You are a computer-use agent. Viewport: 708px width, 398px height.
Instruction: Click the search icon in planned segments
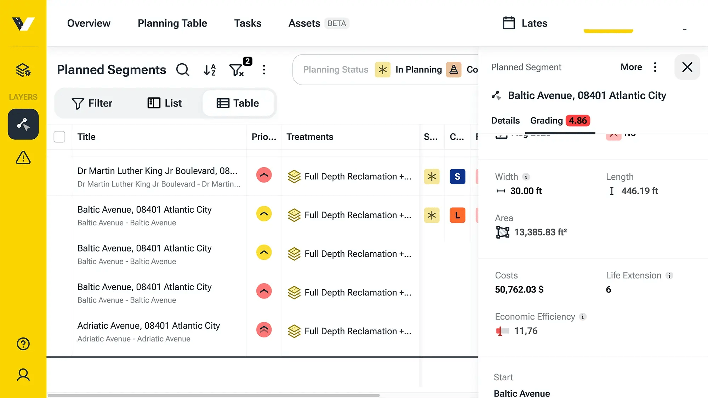(183, 69)
